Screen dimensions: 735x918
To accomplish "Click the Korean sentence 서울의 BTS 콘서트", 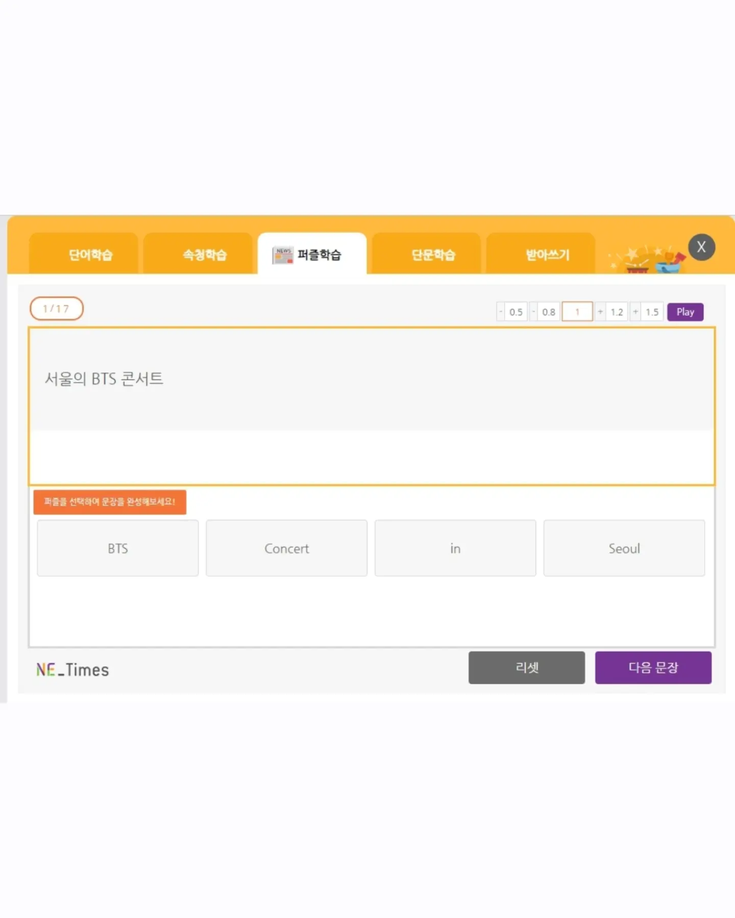I will 104,379.
